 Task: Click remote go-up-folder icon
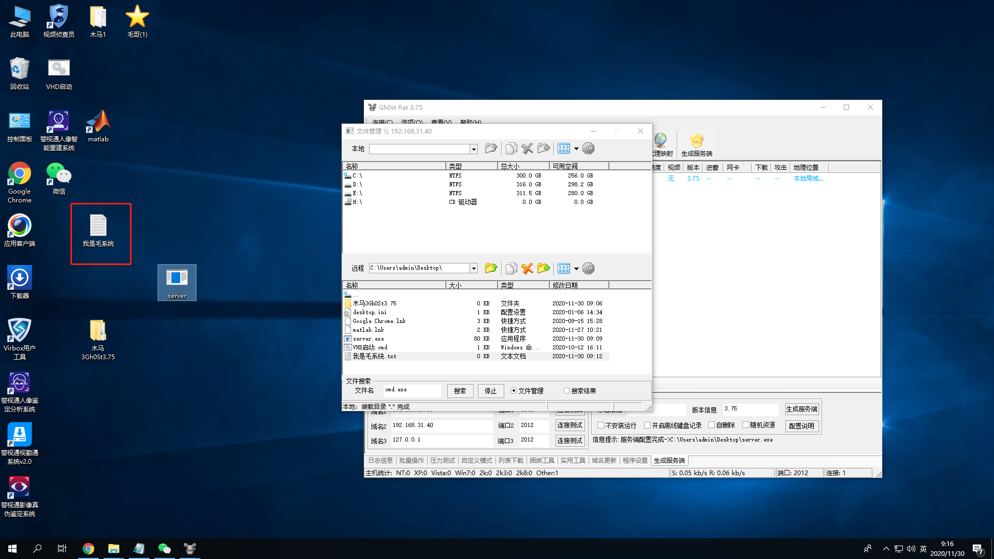(x=490, y=268)
